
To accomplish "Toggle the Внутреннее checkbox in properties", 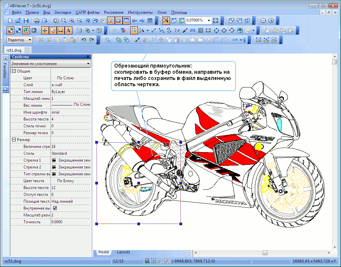I will 55,208.
